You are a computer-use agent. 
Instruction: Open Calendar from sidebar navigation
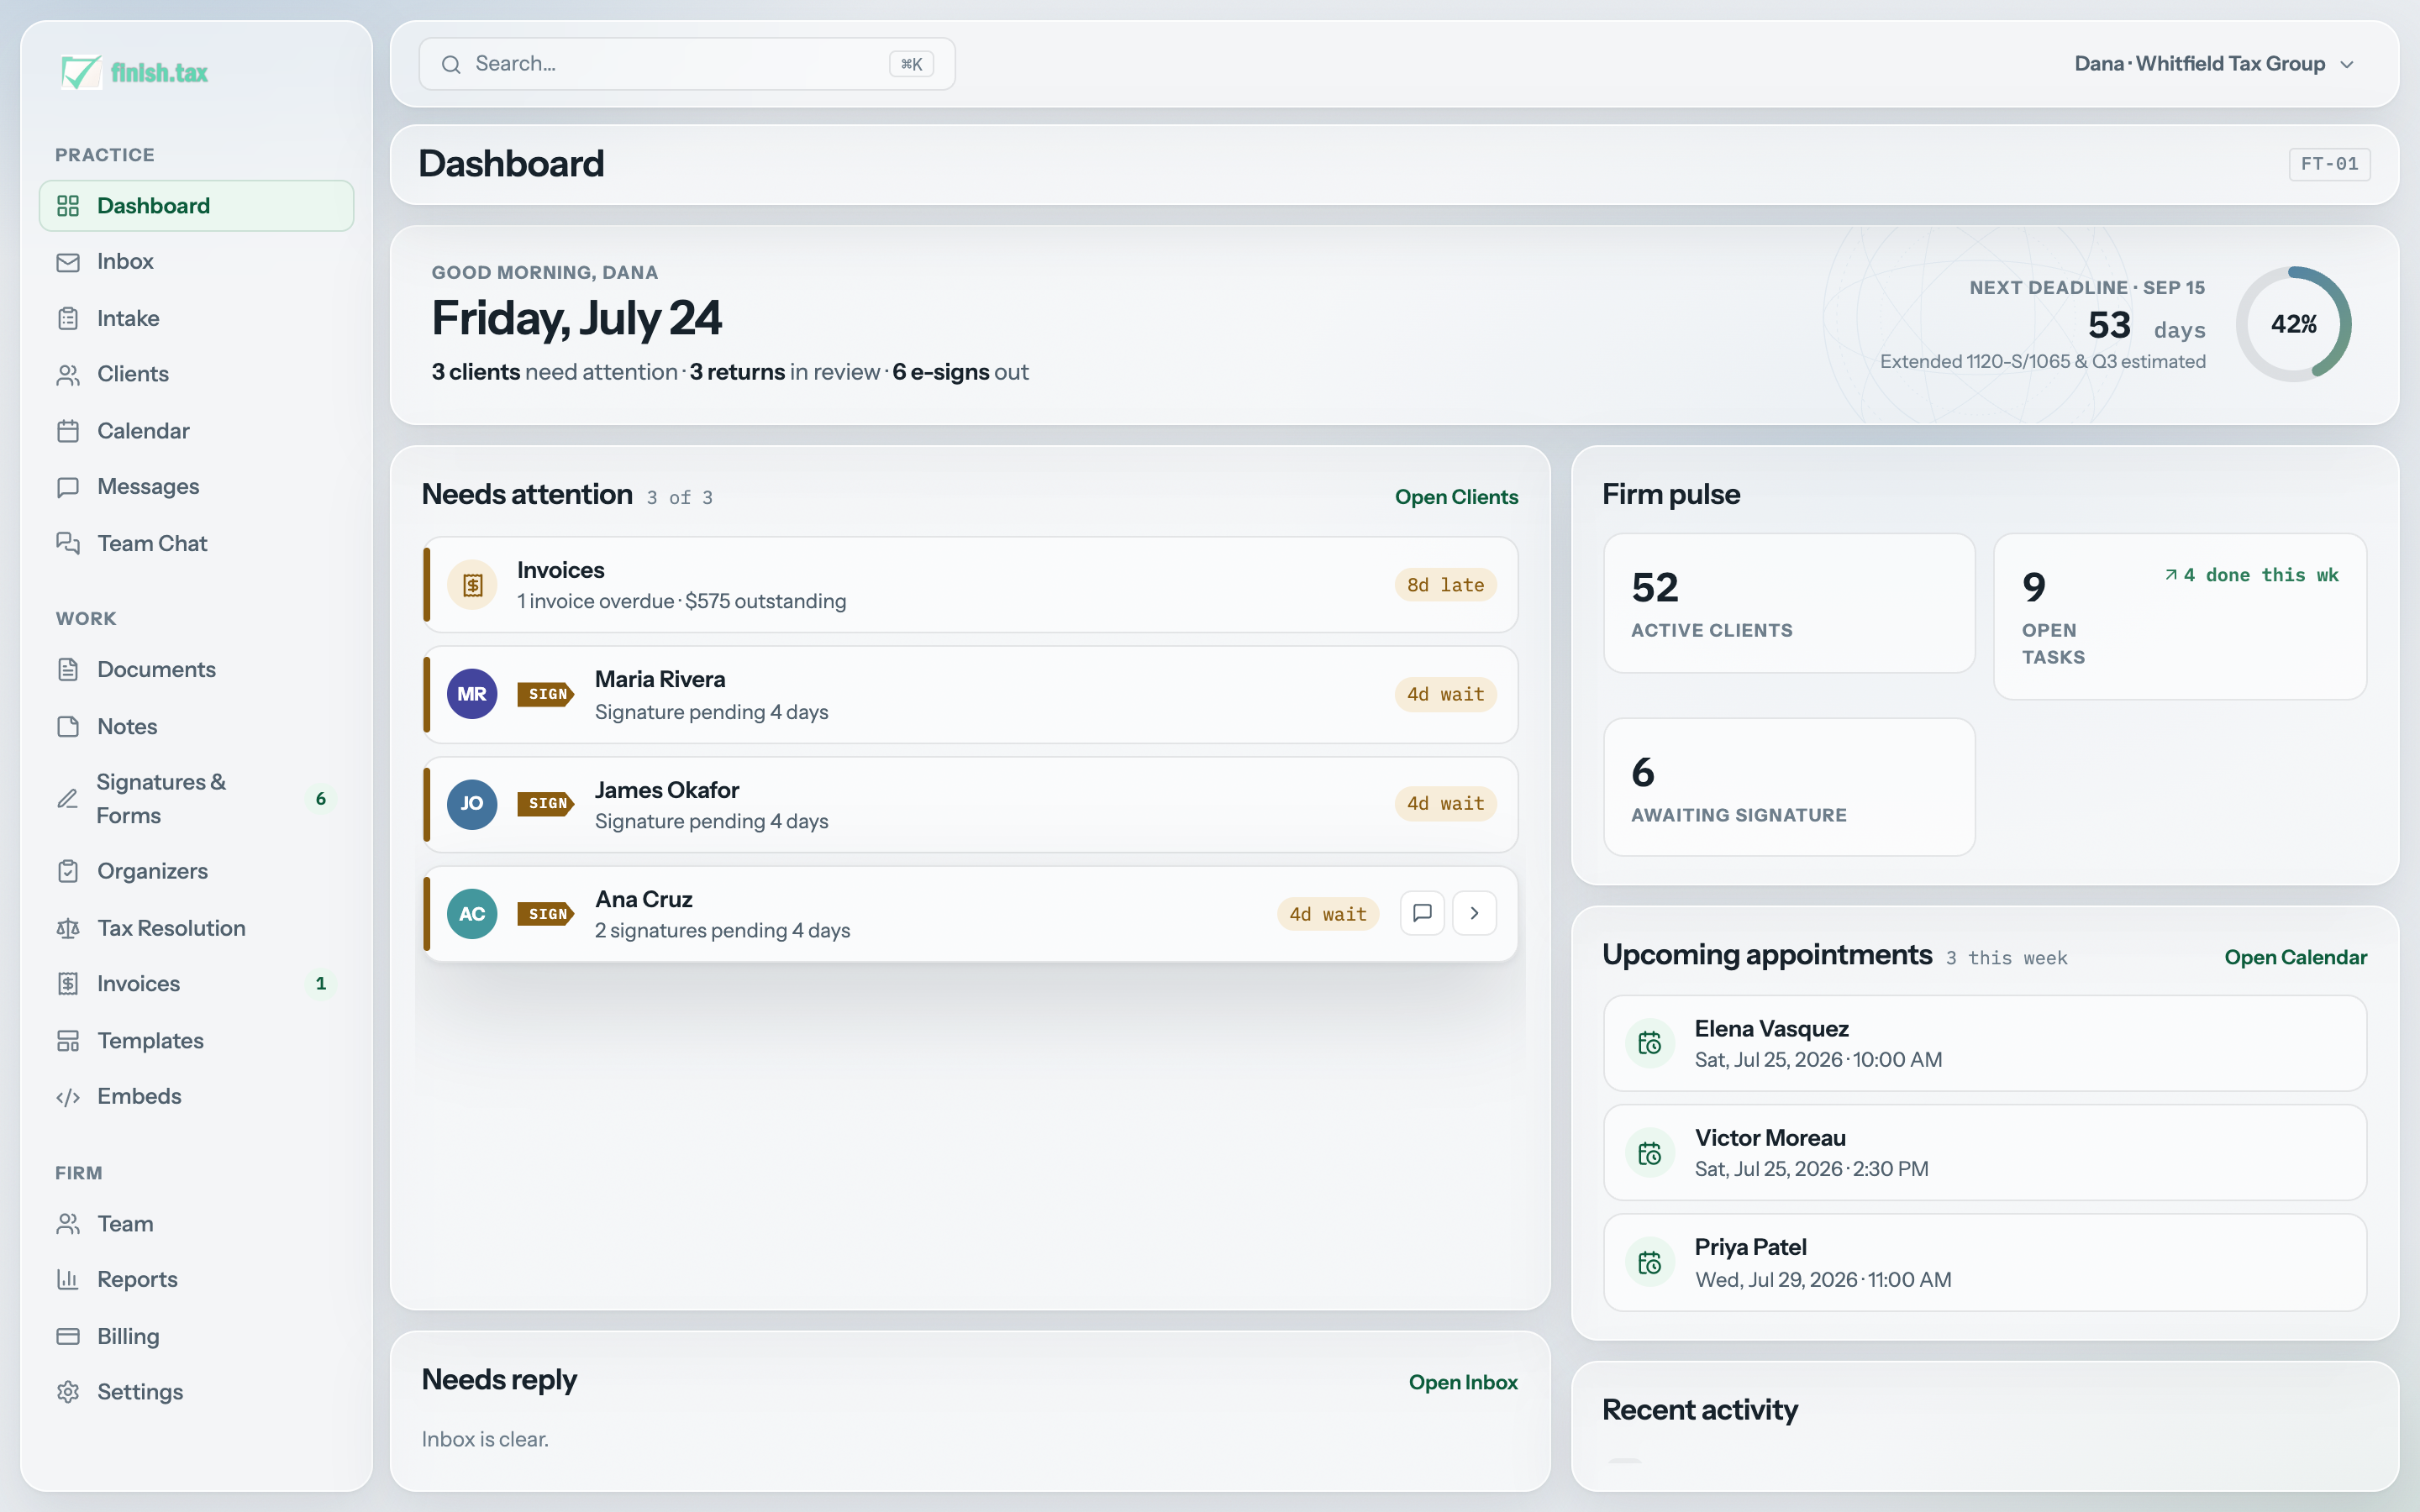(x=196, y=431)
